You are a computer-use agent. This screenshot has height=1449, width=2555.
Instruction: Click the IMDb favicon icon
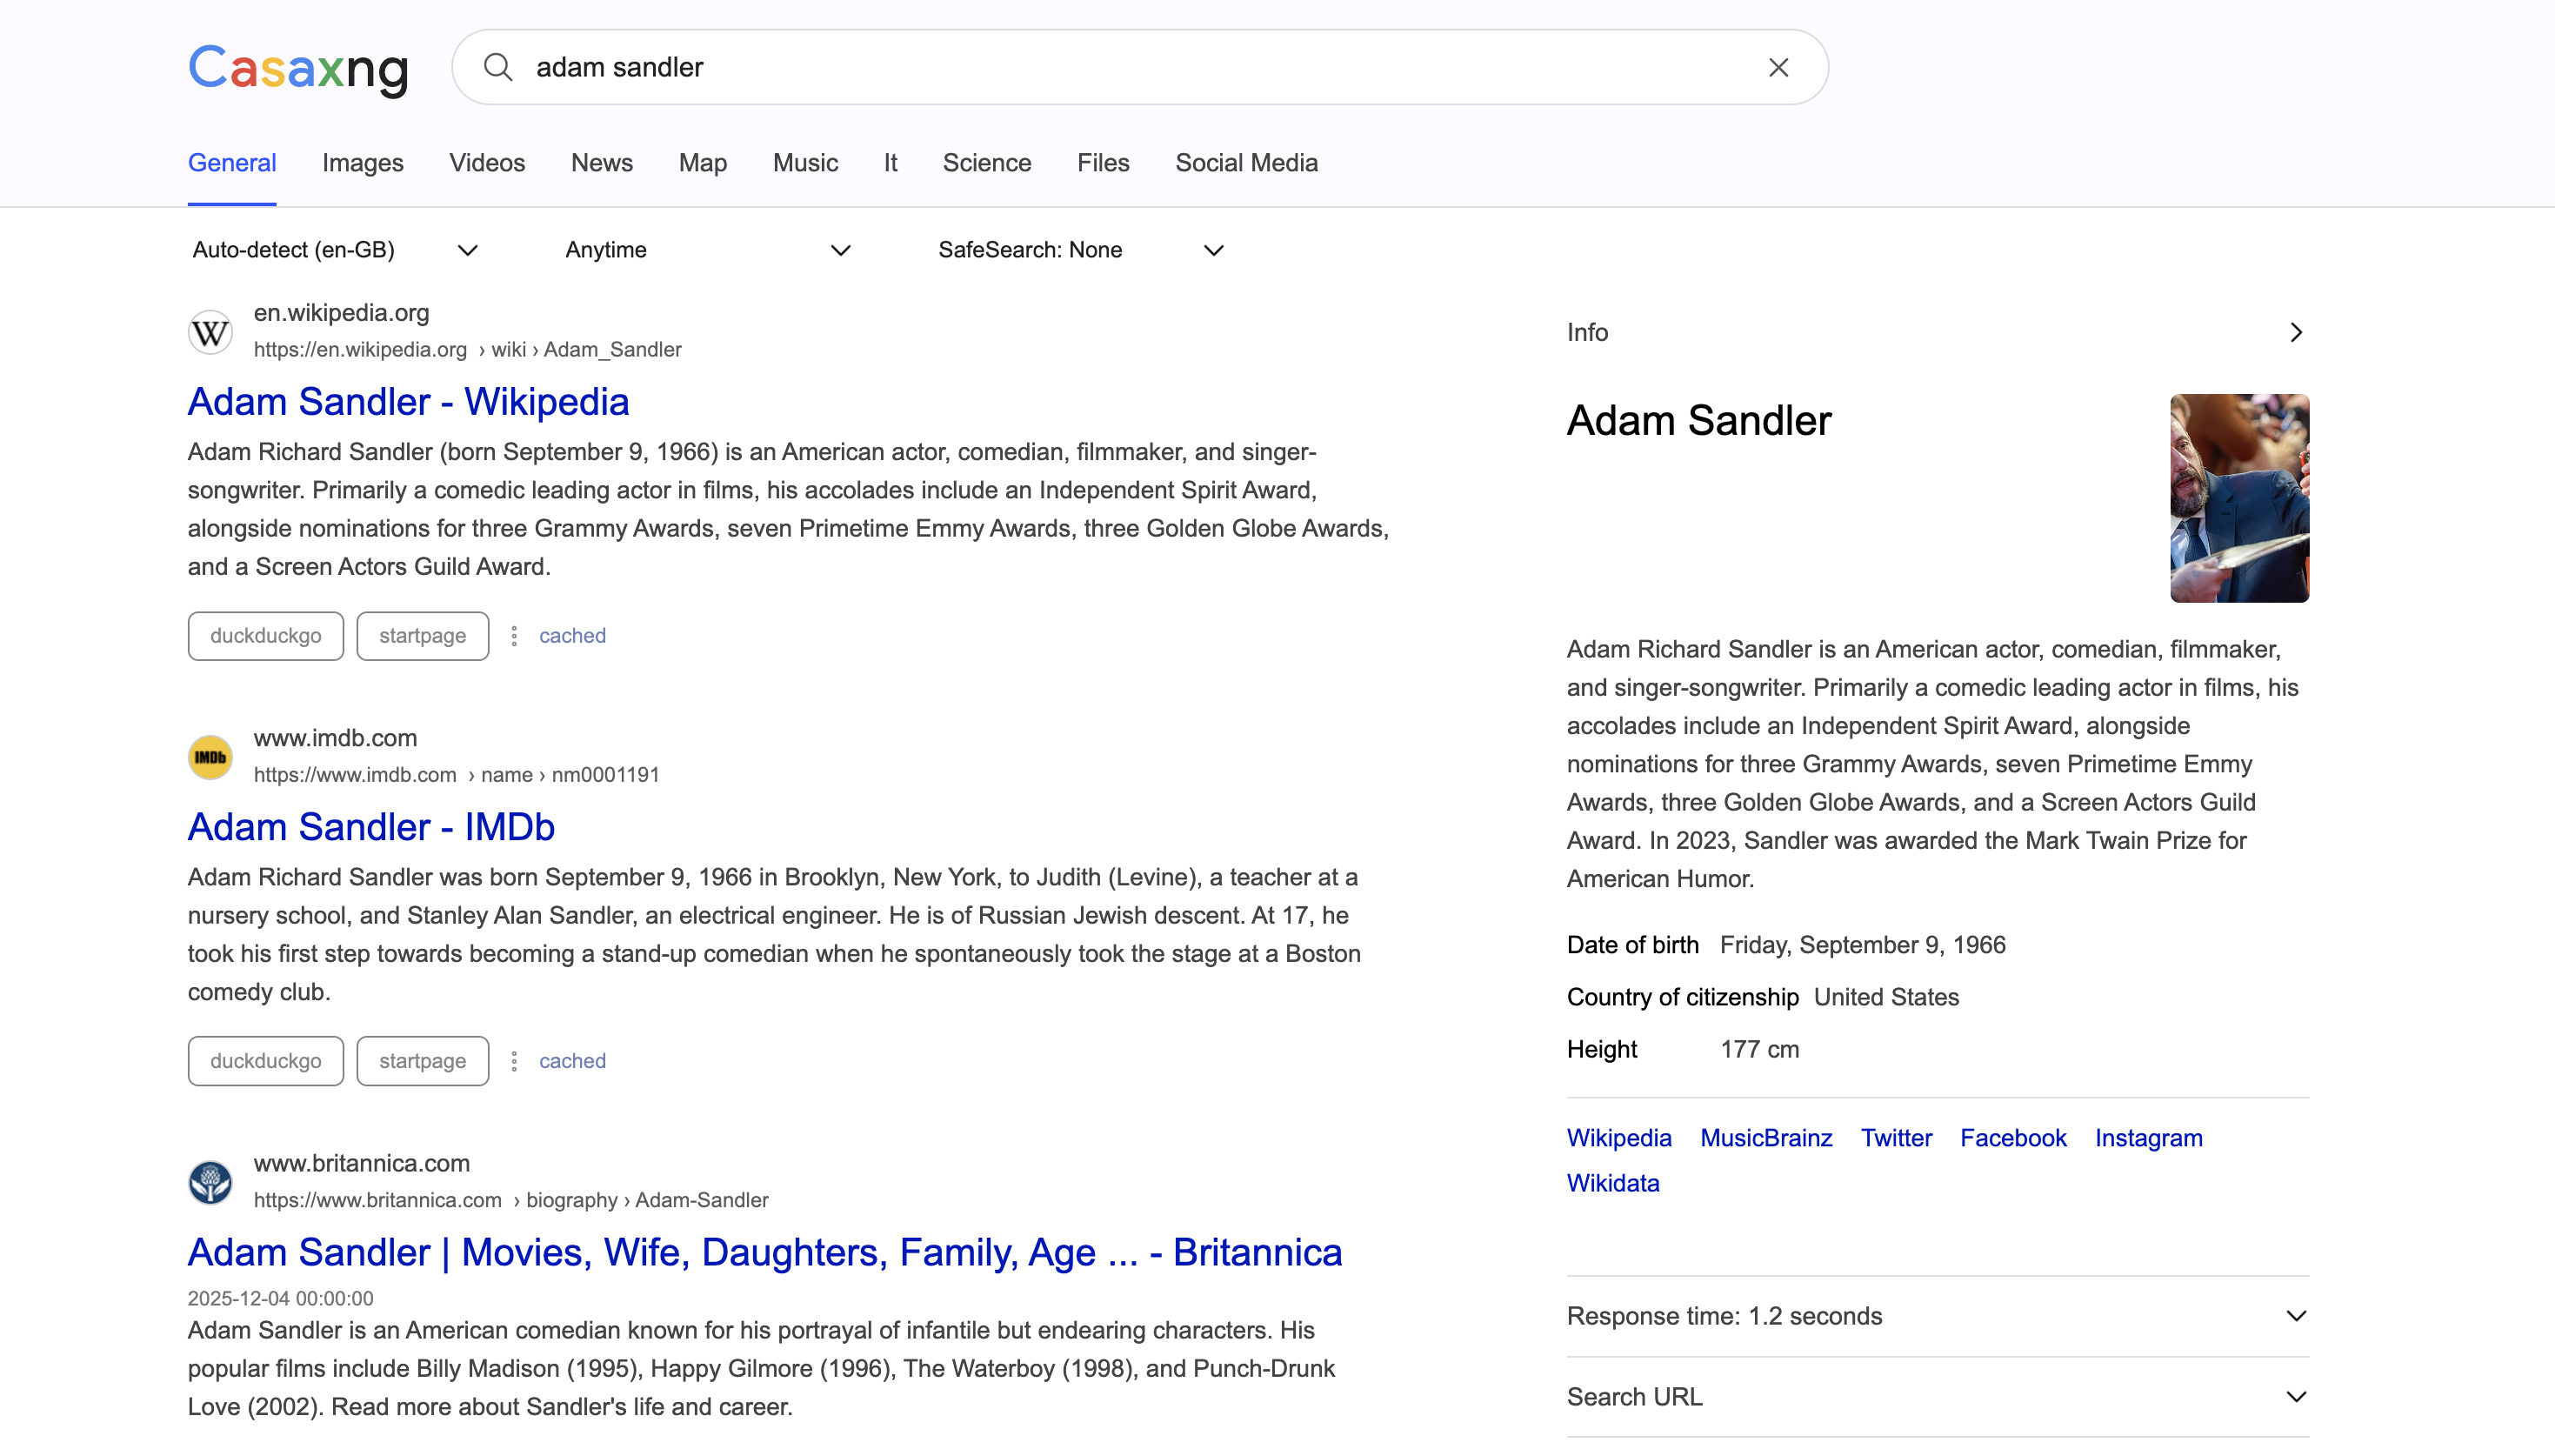click(210, 758)
